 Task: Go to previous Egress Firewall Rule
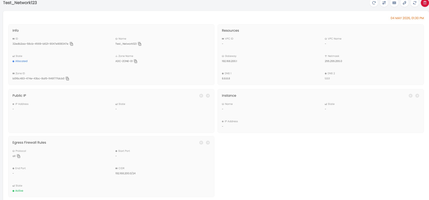pyautogui.click(x=201, y=143)
